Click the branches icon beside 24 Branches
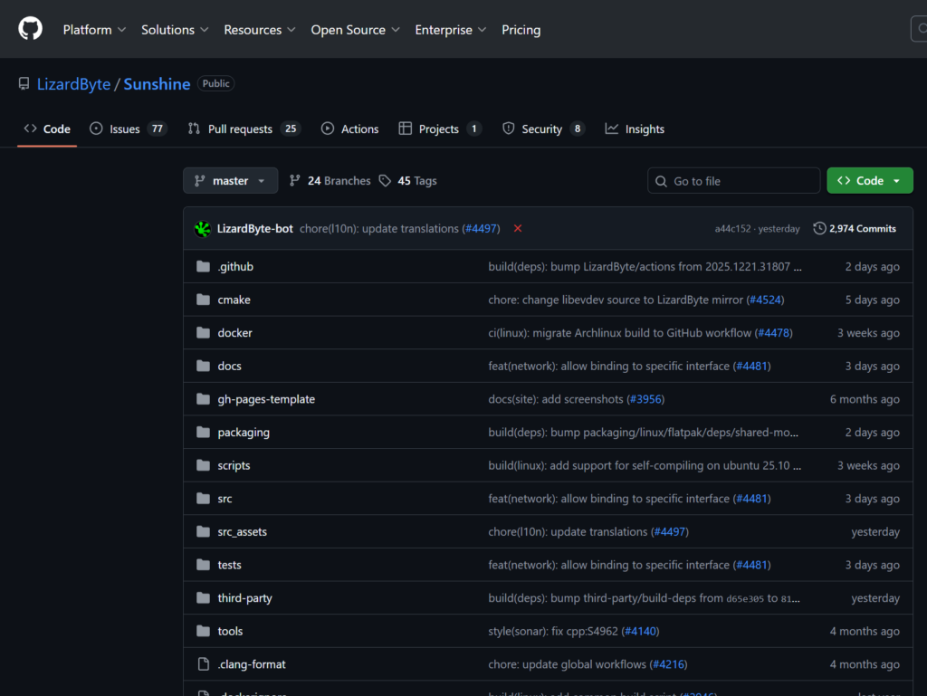The image size is (927, 696). (295, 181)
